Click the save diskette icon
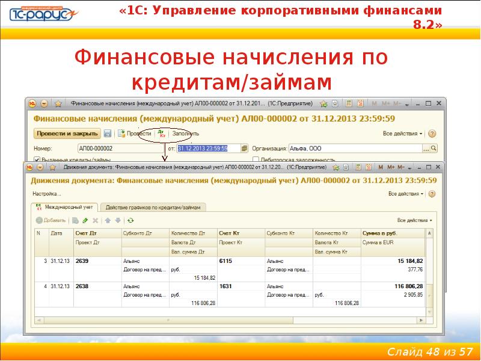Image resolution: width=481 pixels, height=361 pixels. pos(108,133)
